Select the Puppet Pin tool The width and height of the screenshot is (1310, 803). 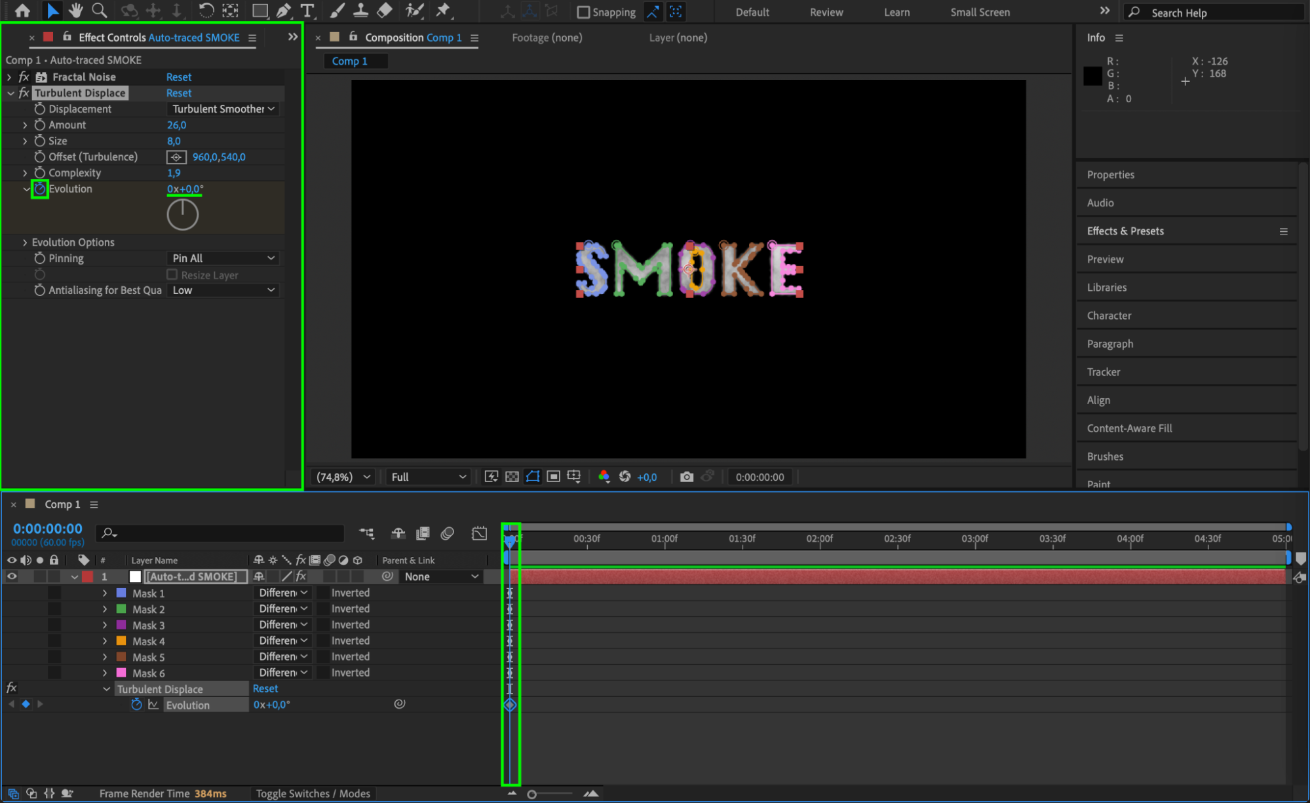443,10
